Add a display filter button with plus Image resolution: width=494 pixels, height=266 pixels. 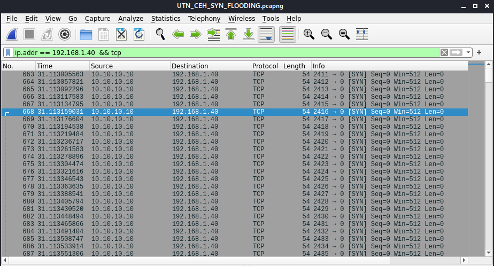click(479, 52)
